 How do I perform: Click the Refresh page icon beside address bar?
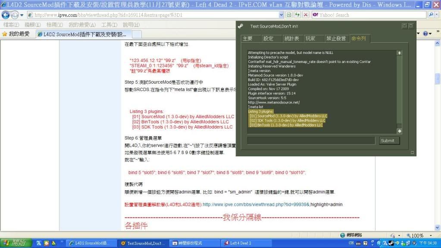[297, 15]
